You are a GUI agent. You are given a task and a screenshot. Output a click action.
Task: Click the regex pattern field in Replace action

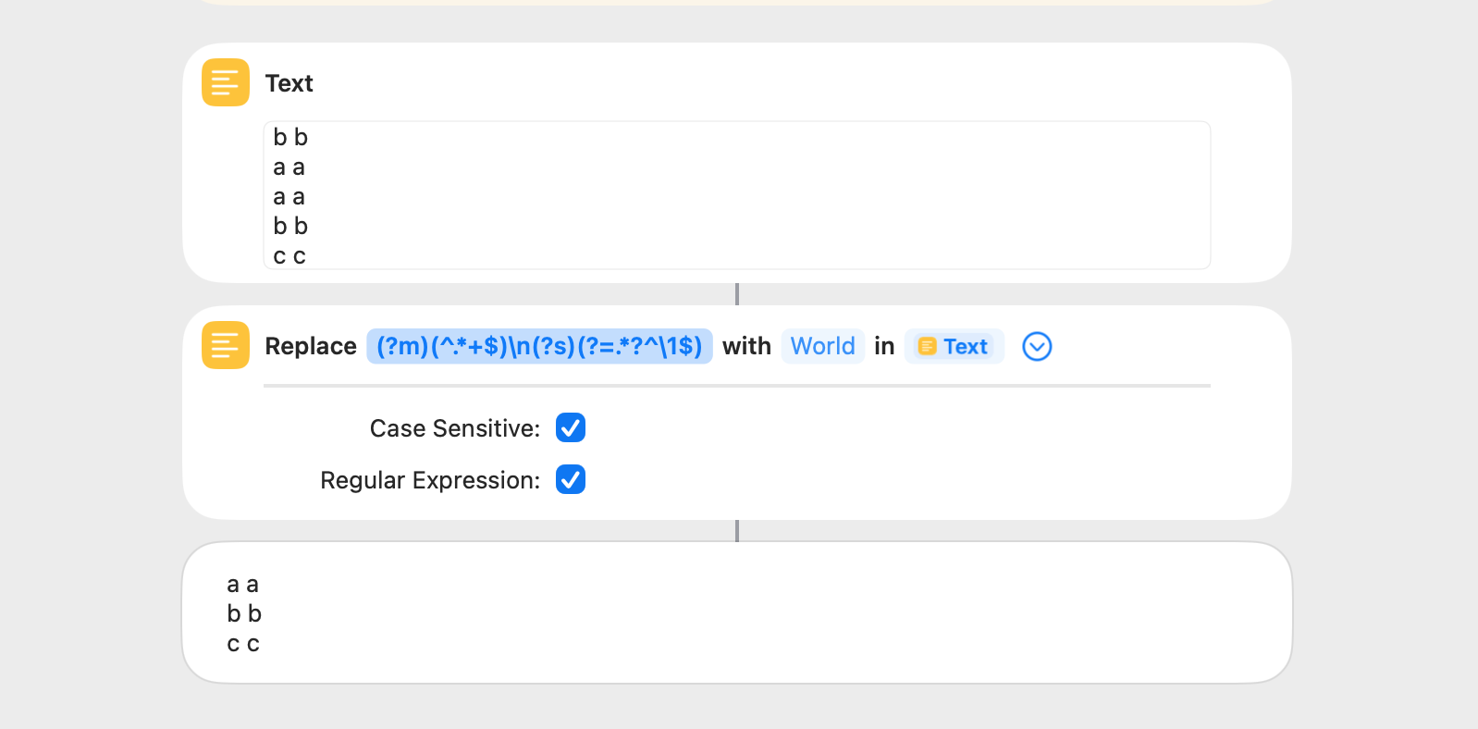pos(539,346)
